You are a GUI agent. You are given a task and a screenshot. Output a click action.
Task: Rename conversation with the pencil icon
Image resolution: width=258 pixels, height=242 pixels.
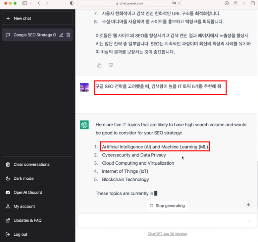coord(61,35)
